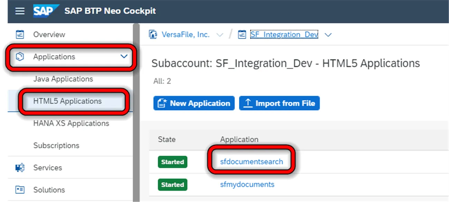Click the New Application button
Viewport: 449px width, 202px height.
click(194, 103)
